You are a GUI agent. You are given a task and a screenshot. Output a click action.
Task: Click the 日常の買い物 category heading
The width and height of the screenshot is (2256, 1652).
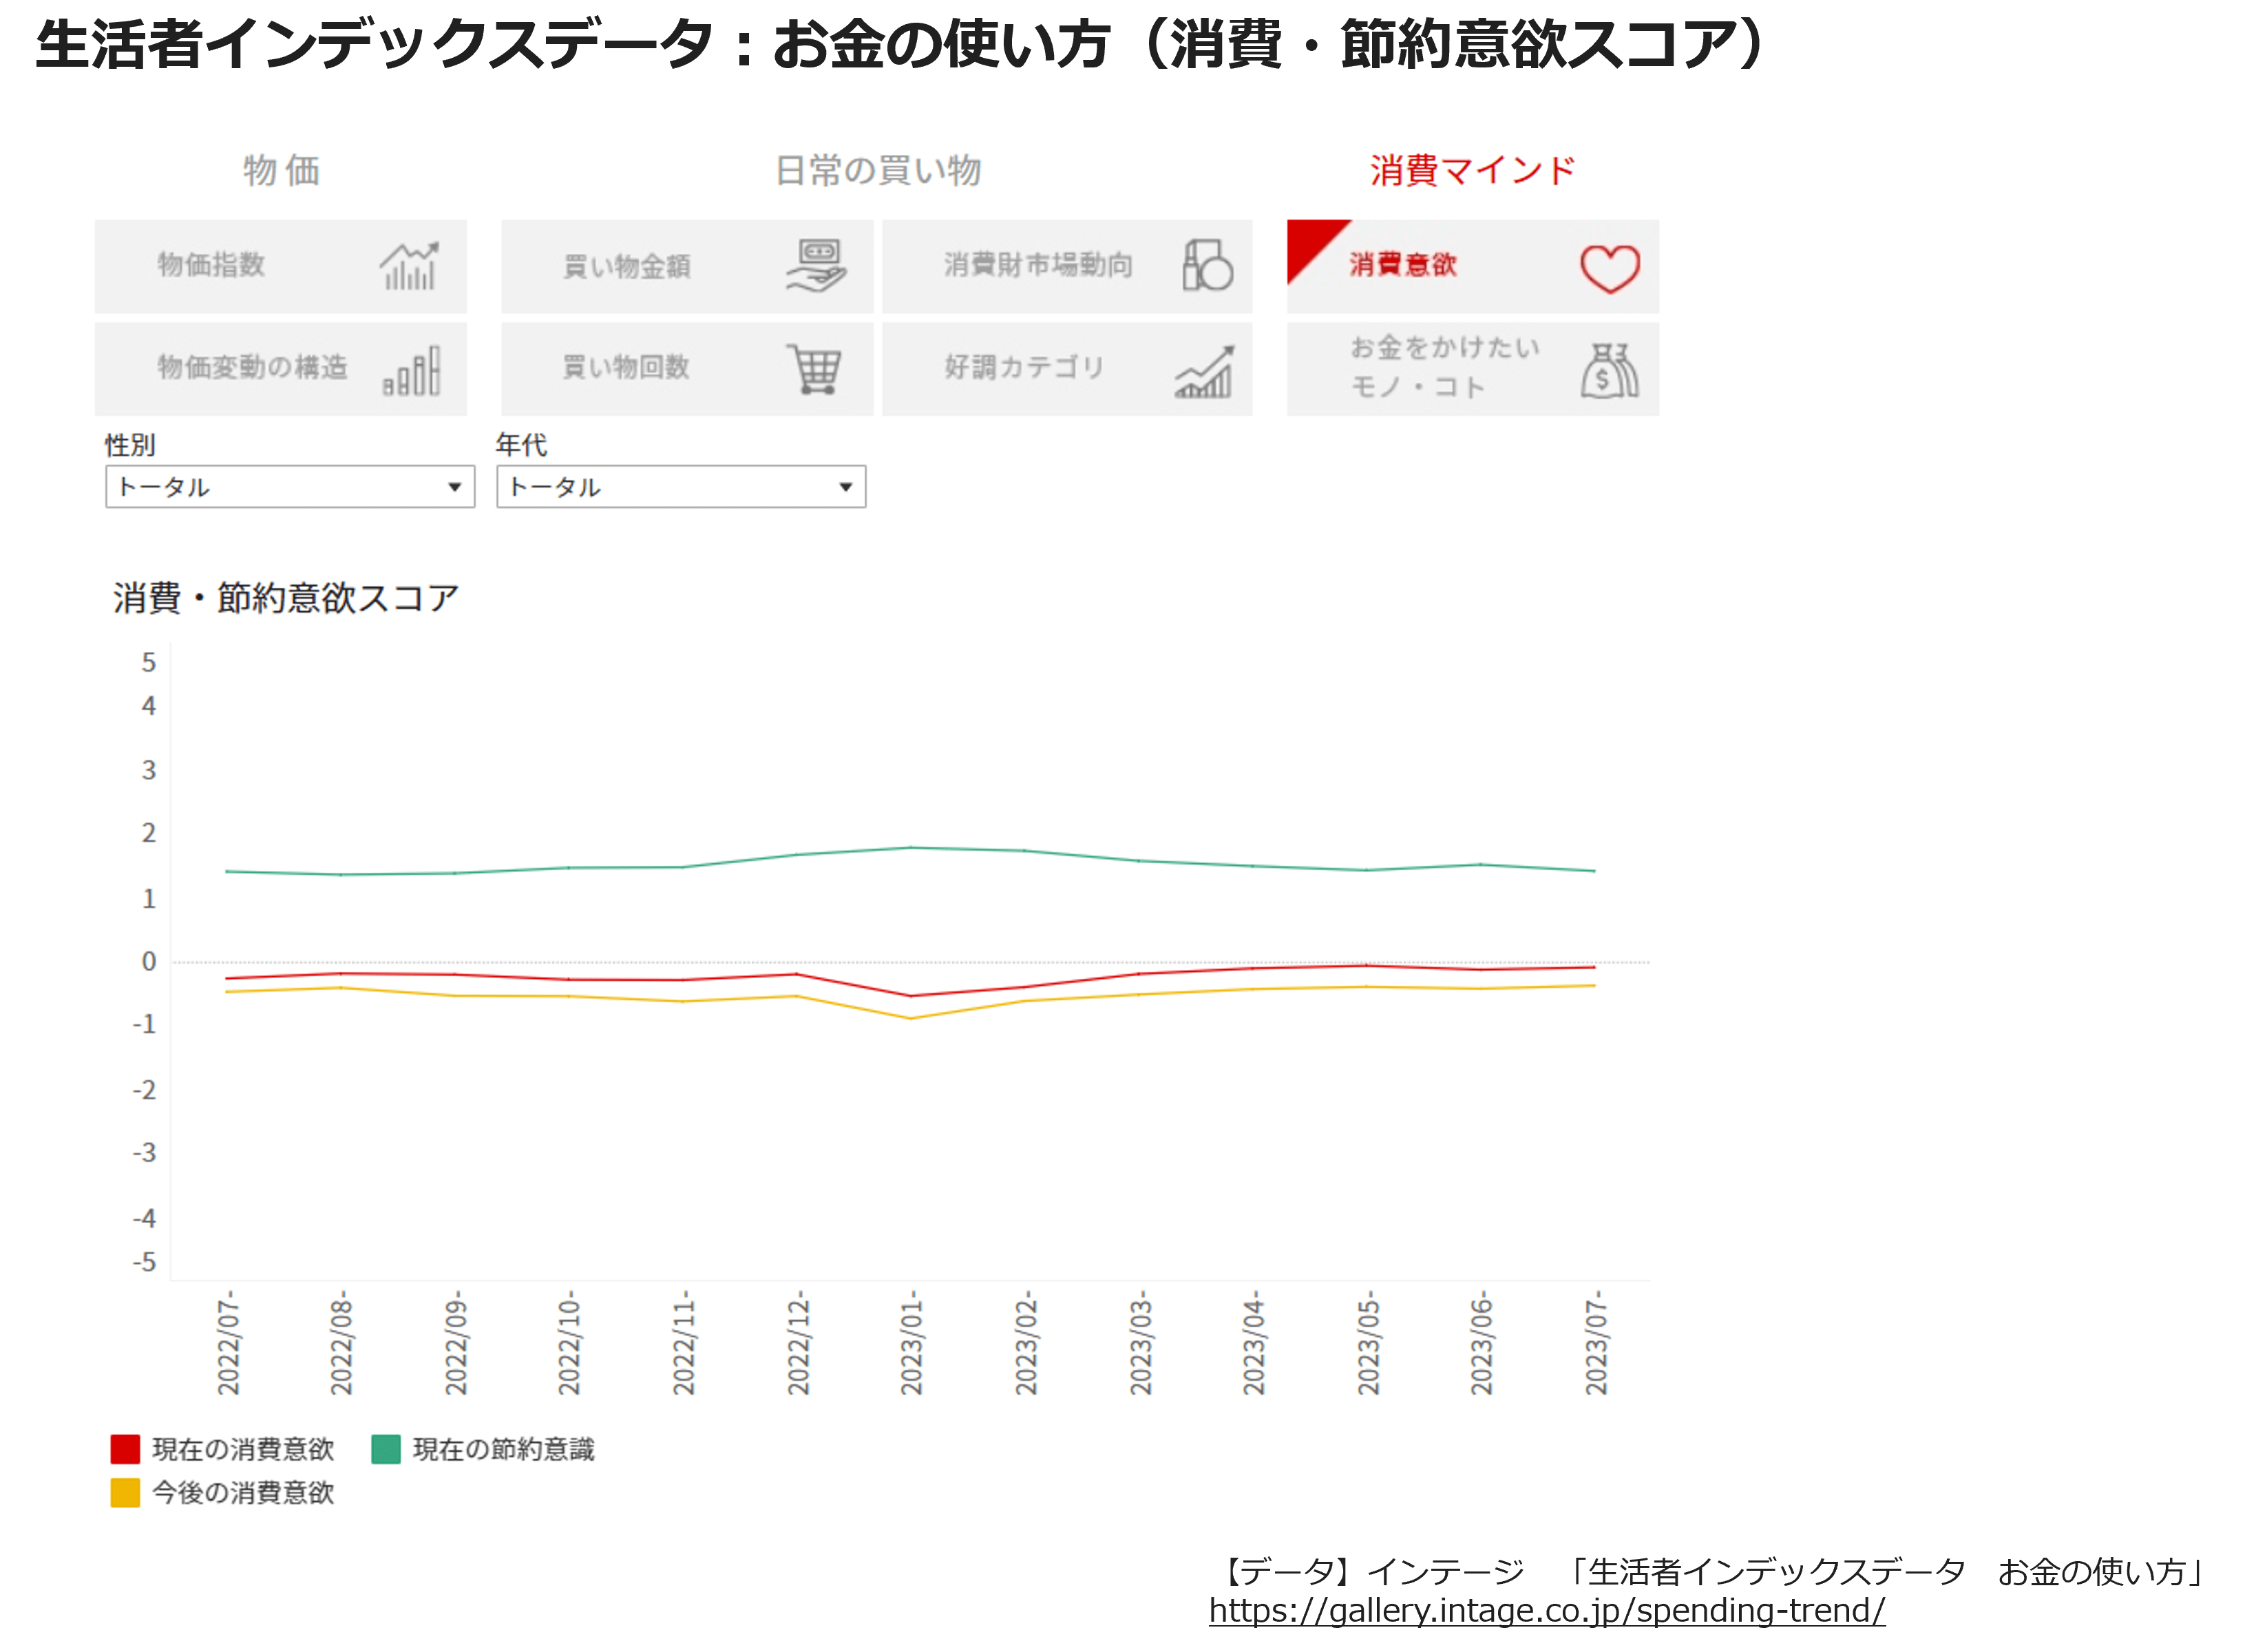coord(878,171)
